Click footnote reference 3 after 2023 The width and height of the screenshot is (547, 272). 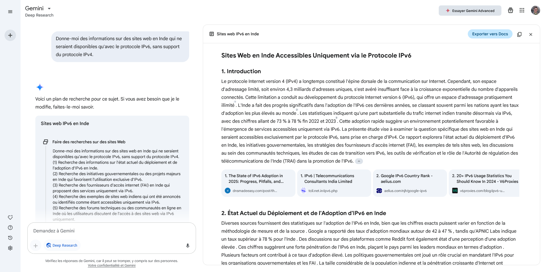(336, 118)
